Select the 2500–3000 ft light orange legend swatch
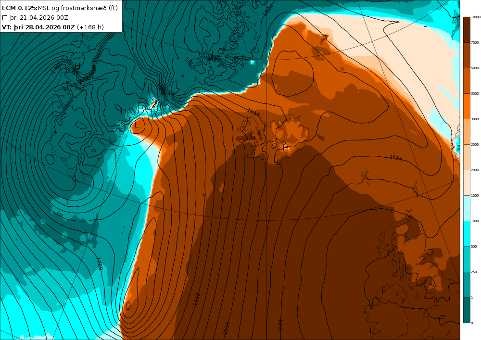481x340 pixels. [x=466, y=131]
